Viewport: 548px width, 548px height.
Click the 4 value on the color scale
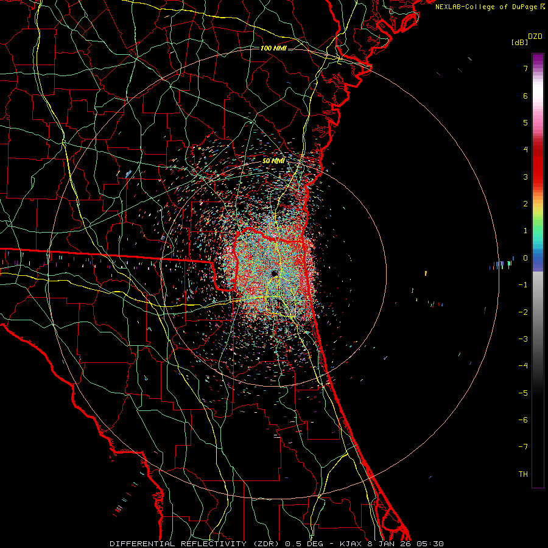525,150
